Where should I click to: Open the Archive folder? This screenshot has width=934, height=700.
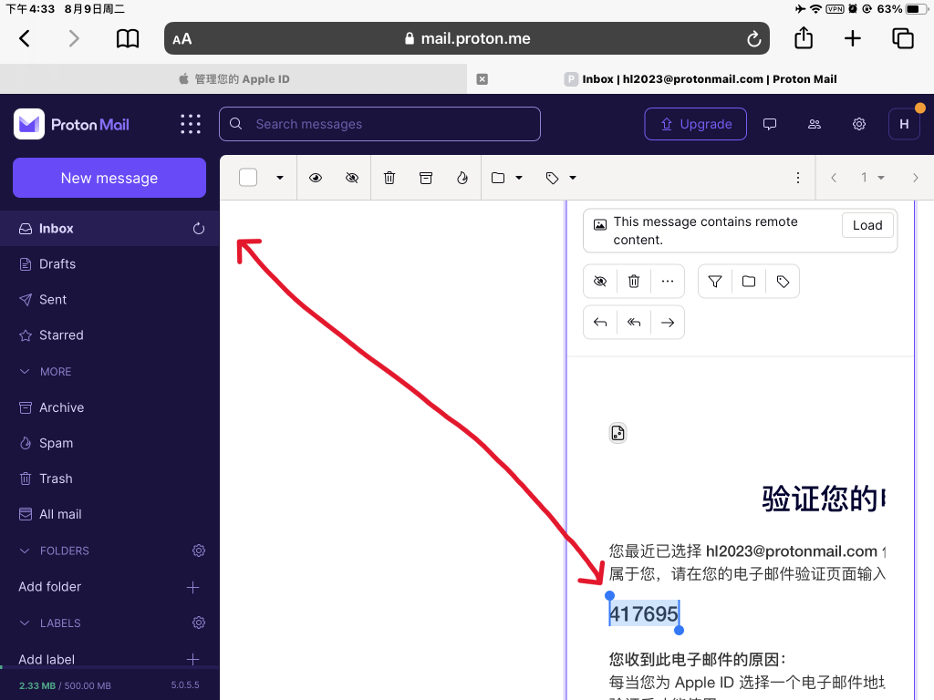point(109,407)
